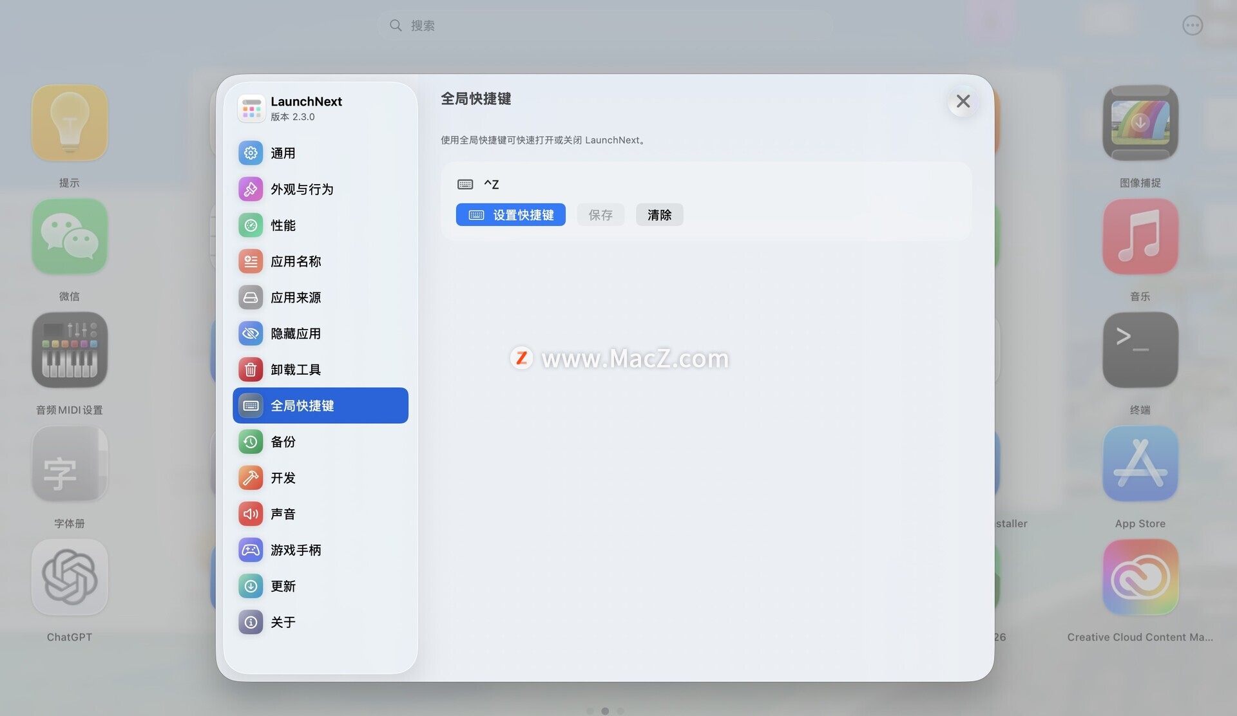Select 隐藏应用 hidden apps eye icon
This screenshot has height=716, width=1237.
tap(251, 334)
